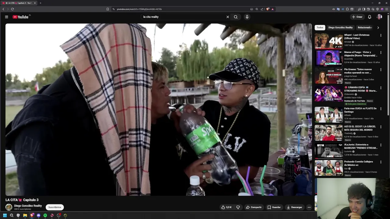Click the address bar URL

(x=139, y=9)
